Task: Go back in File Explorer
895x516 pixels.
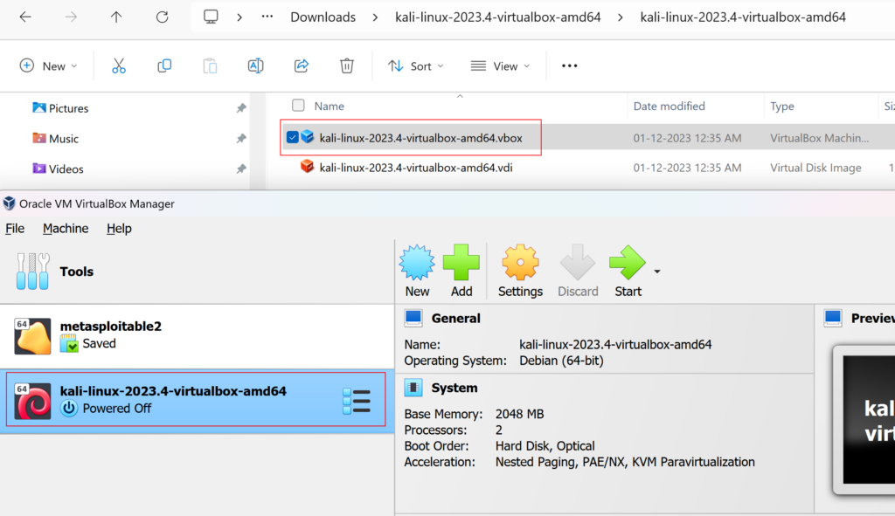Action: point(25,17)
